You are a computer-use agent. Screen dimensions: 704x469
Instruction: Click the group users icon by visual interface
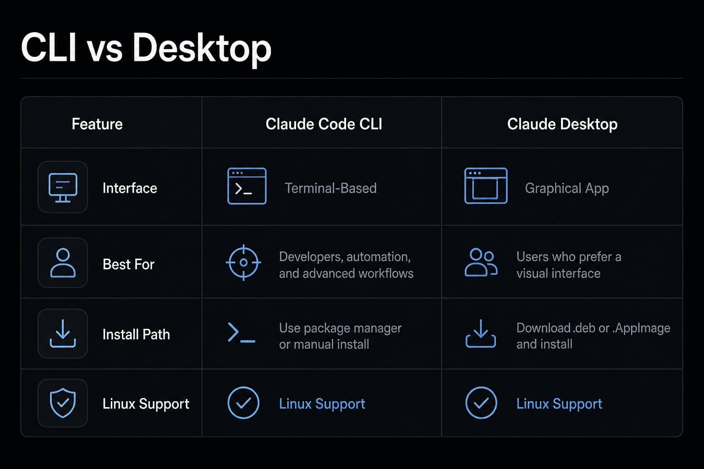click(481, 262)
